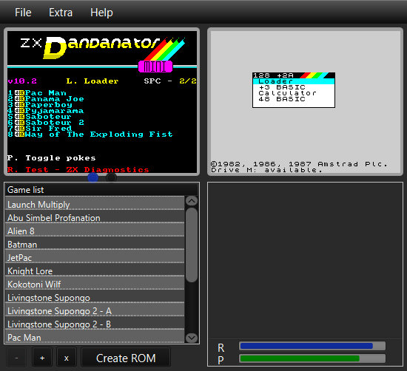407x371 pixels.
Task: Click the 48K icon beside Pyjamarama
Action: click(x=19, y=110)
